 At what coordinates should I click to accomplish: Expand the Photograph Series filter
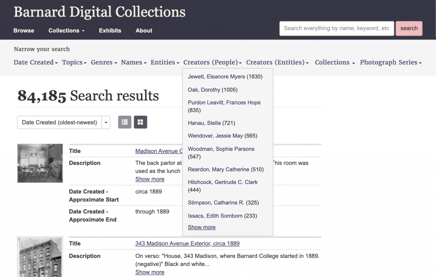click(391, 62)
